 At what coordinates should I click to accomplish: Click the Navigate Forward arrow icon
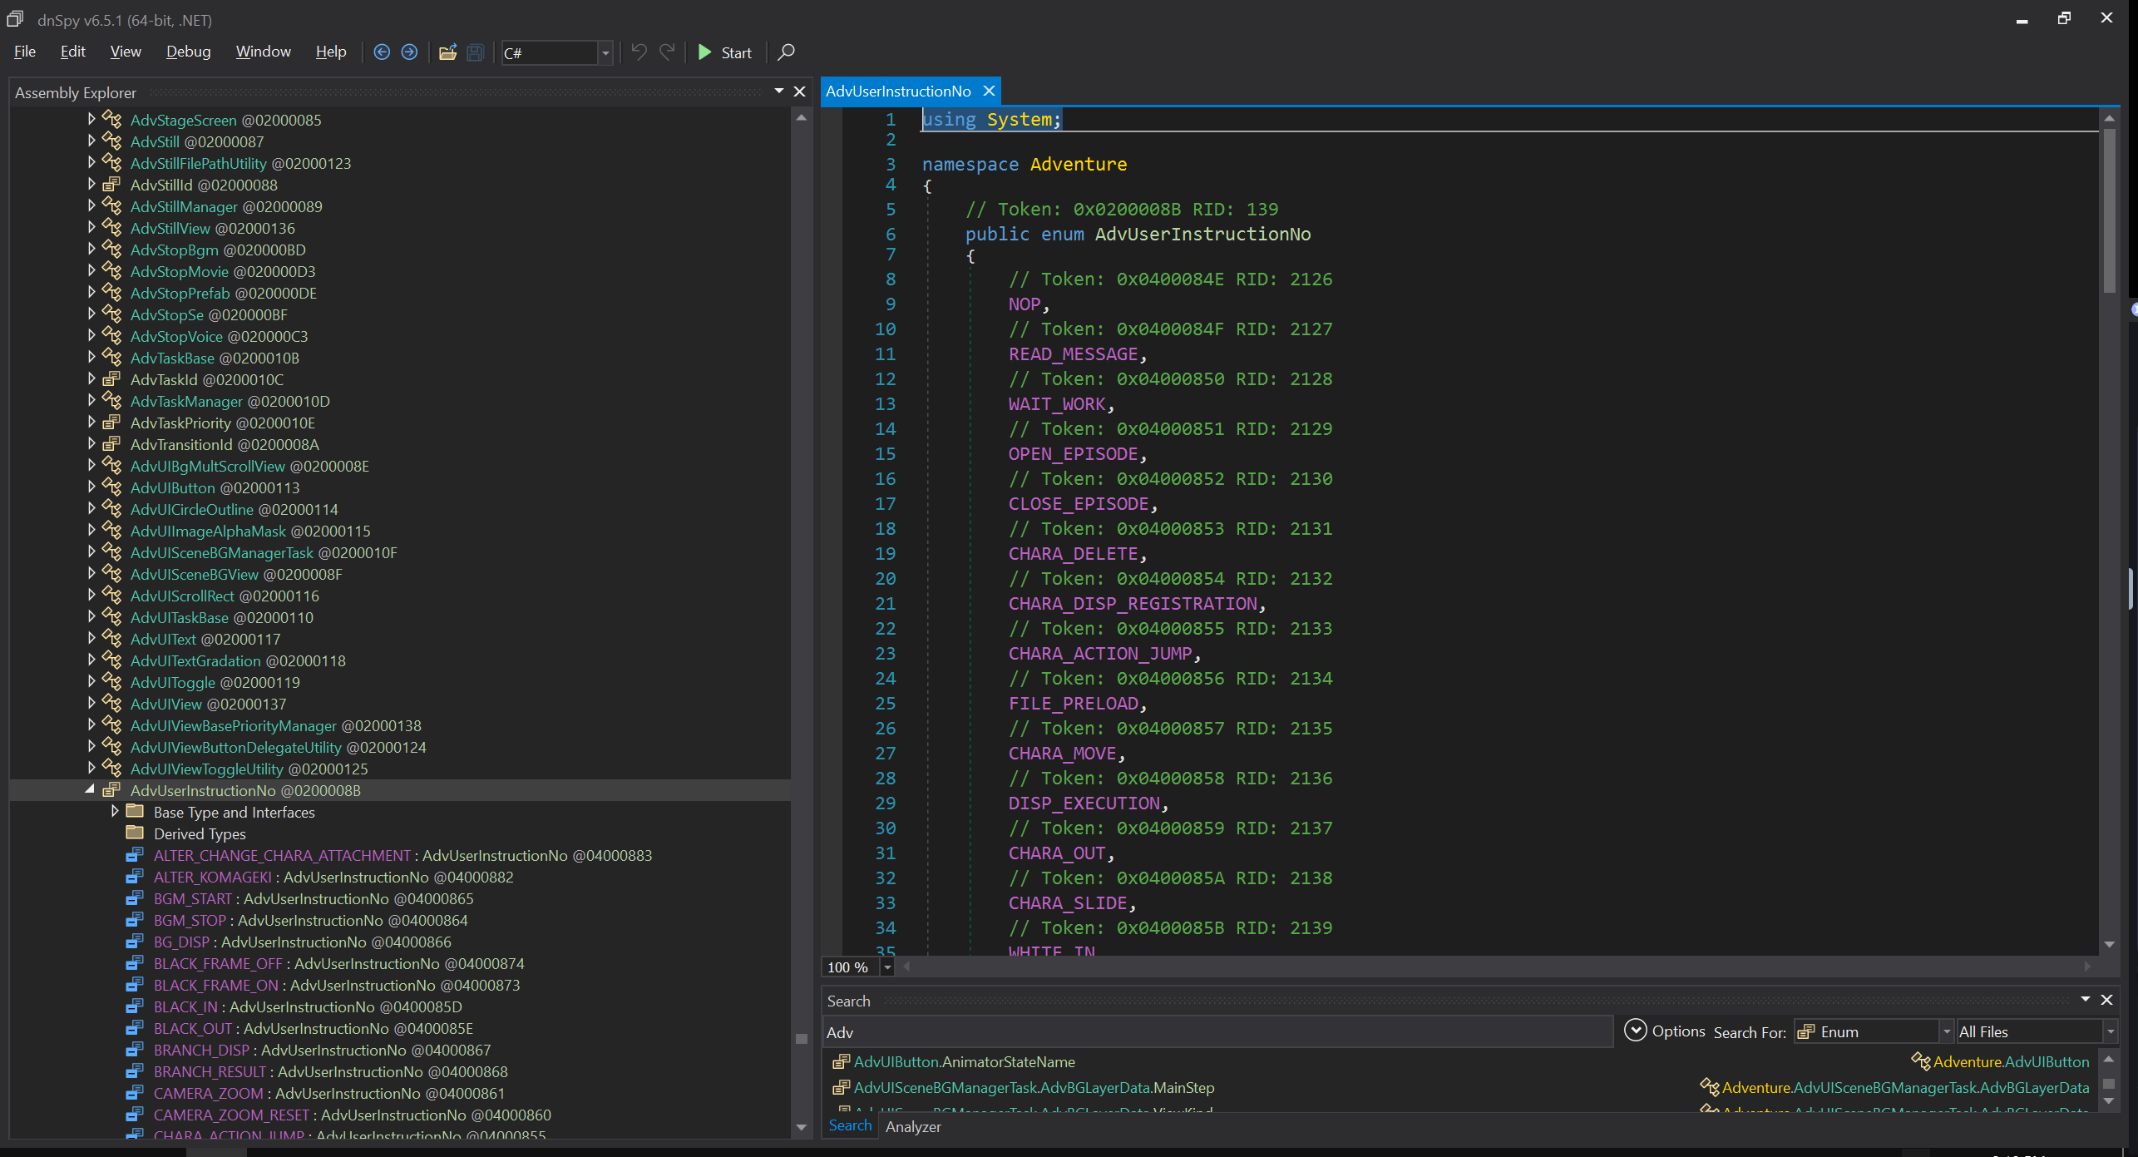409,52
